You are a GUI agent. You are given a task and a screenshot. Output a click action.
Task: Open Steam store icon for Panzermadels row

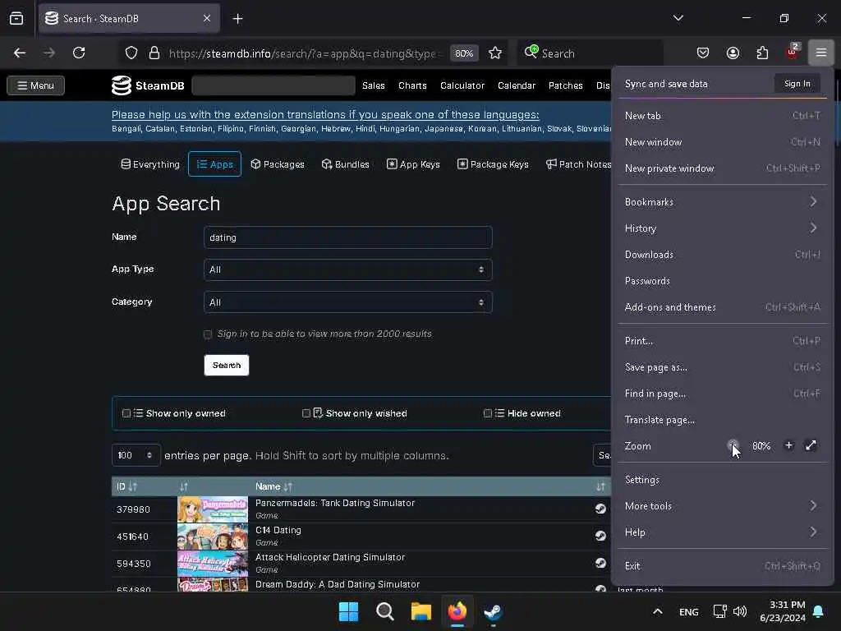(600, 508)
